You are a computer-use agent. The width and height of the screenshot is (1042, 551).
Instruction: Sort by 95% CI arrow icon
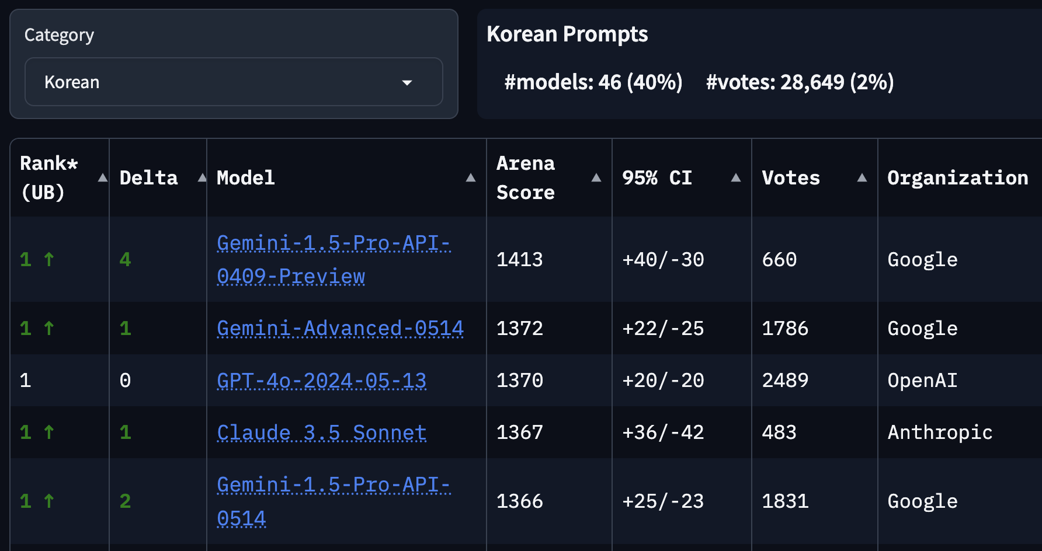point(736,178)
